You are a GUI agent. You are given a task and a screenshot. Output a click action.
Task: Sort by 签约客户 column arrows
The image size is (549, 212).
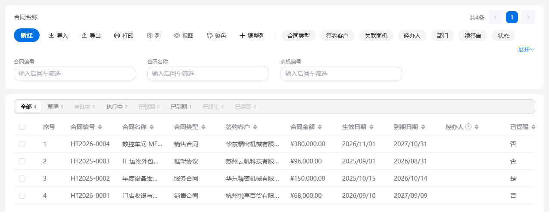[x=255, y=127]
